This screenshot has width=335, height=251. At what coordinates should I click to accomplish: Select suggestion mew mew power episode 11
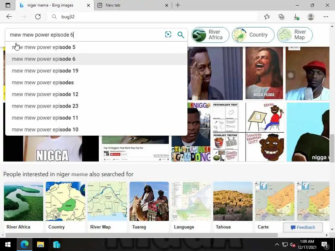[x=97, y=118]
